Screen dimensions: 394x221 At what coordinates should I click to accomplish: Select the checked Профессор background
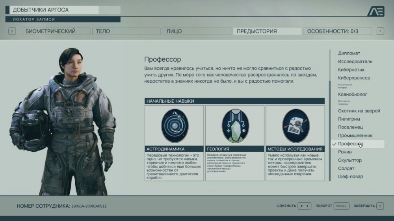pos(350,144)
